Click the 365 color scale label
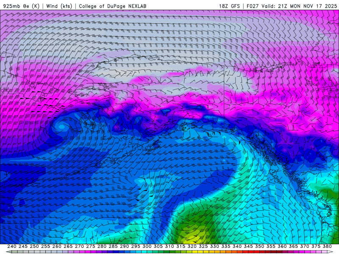 pyautogui.click(x=293, y=246)
